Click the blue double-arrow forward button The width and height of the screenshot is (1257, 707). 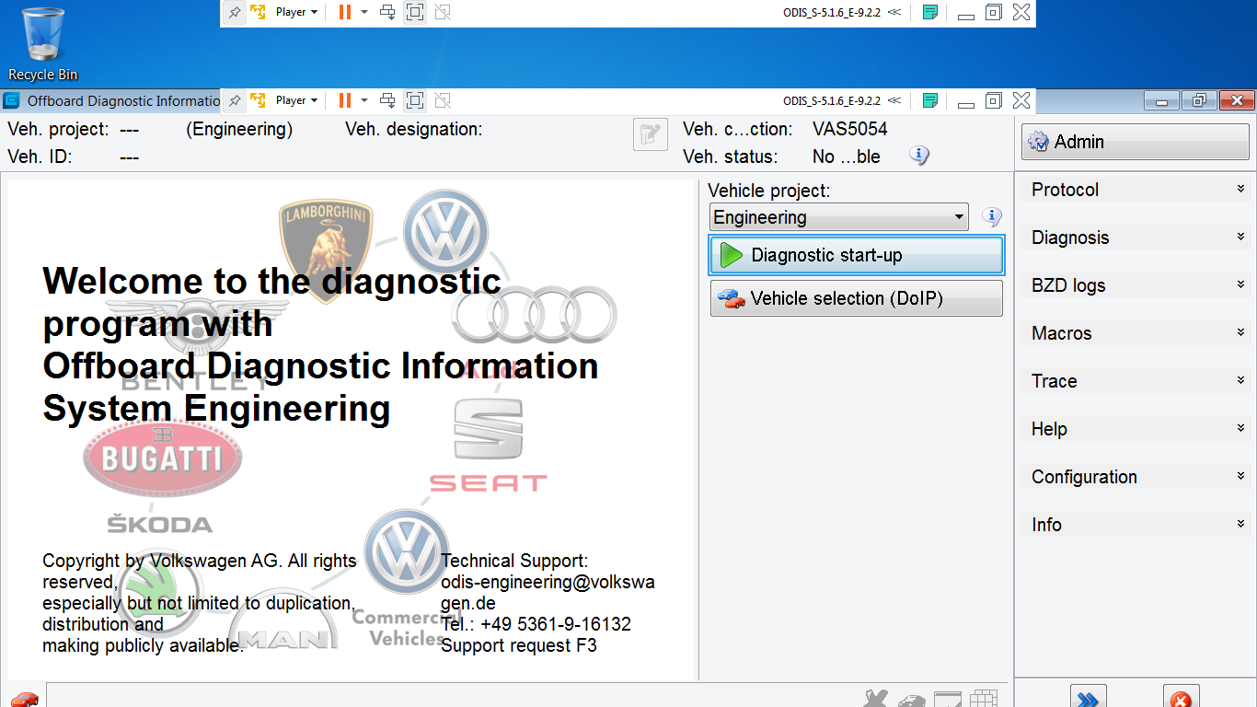point(1089,697)
